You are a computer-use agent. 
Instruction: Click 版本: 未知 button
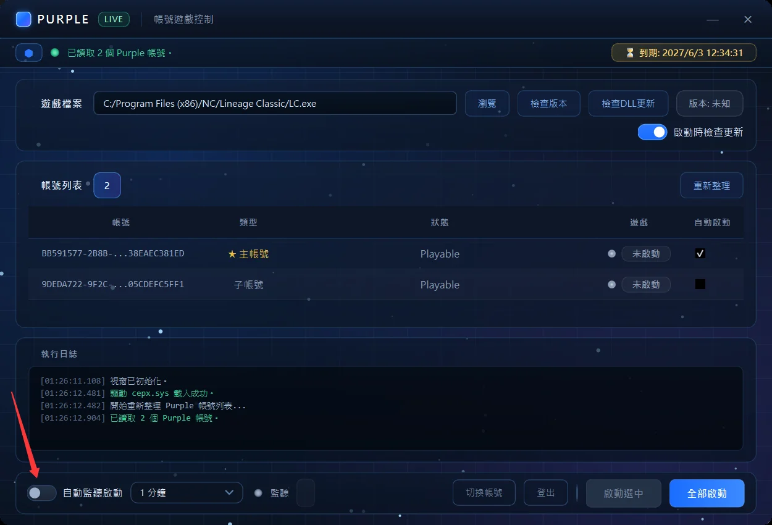click(x=710, y=104)
